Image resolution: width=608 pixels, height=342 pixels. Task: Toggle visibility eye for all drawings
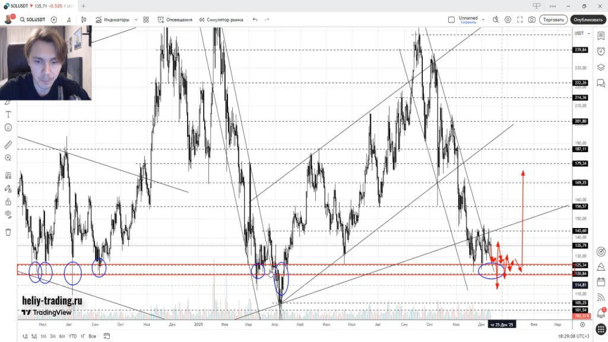tap(8, 214)
